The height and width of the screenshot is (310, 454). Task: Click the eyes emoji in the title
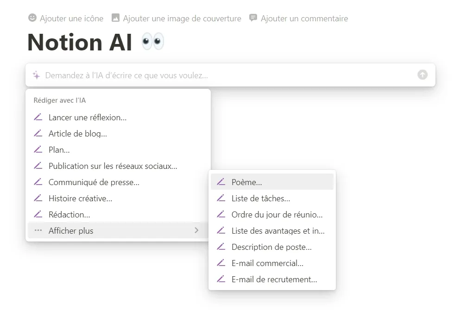tap(153, 42)
